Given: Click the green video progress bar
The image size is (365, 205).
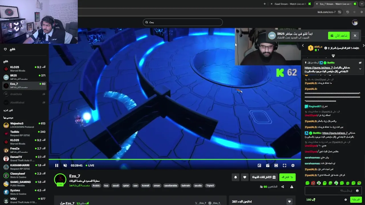Looking at the screenshot, I should (x=175, y=159).
